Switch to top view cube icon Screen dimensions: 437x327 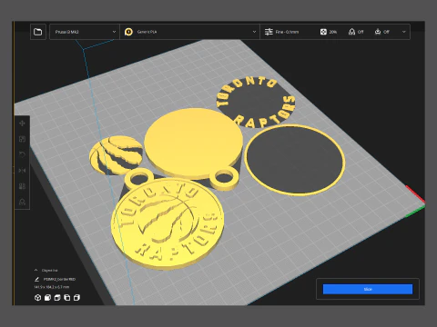click(57, 298)
